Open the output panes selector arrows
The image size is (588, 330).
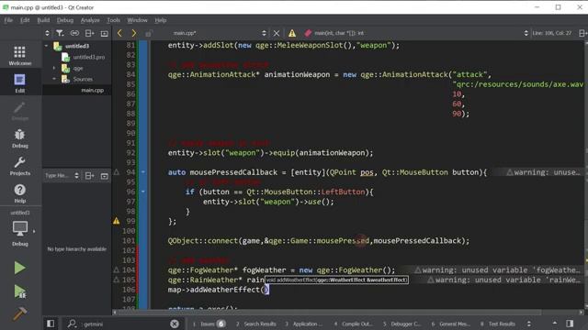click(x=529, y=324)
